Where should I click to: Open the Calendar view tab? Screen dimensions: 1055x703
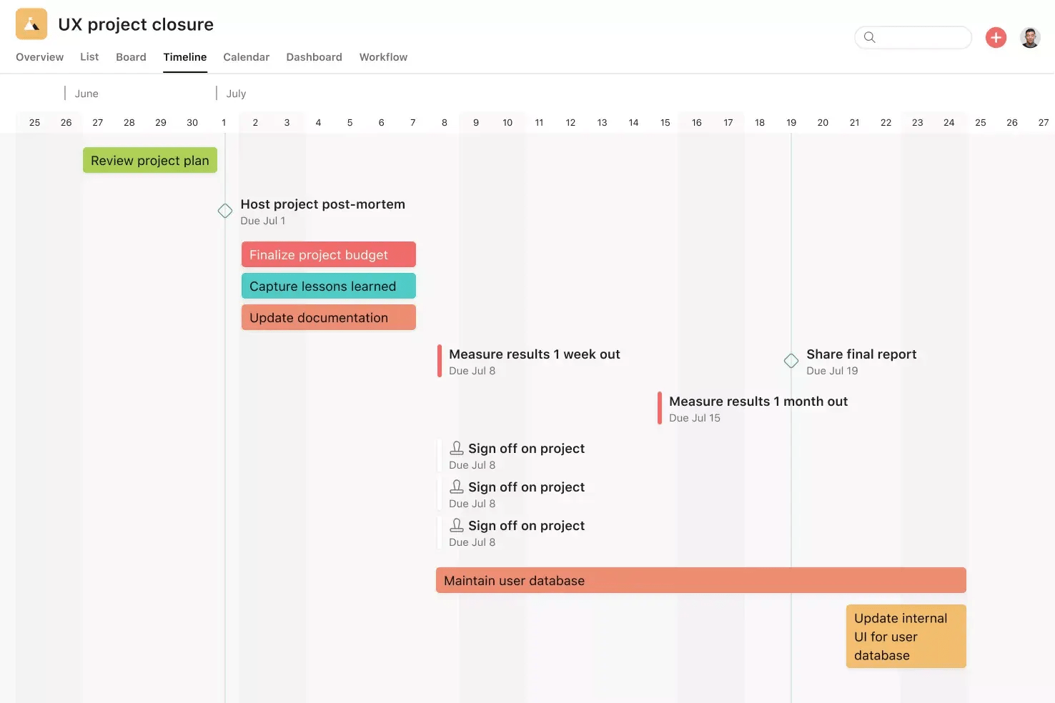pos(246,56)
